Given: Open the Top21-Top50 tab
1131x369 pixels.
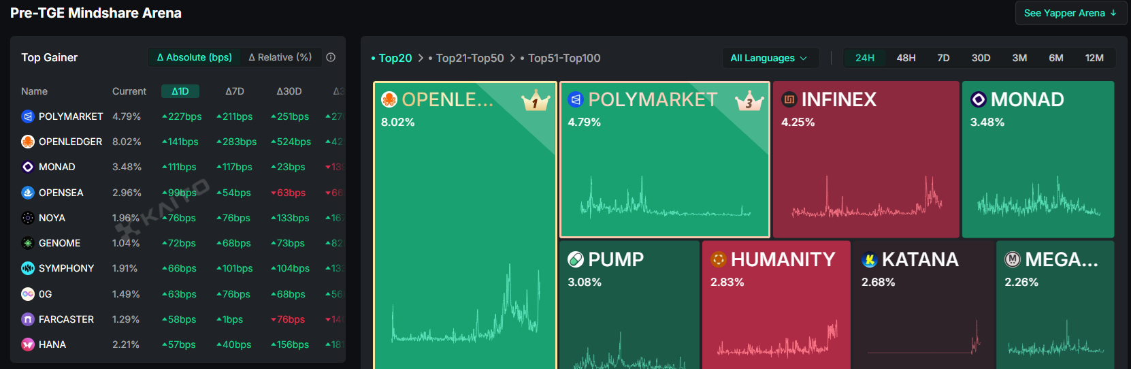Looking at the screenshot, I should pos(470,58).
